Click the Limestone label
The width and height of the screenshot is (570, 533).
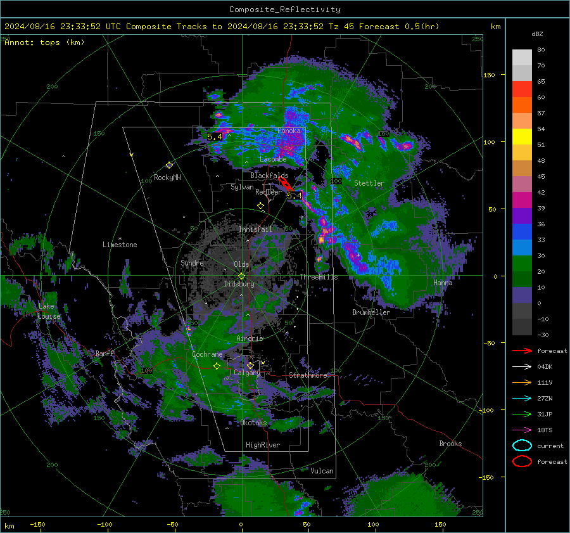[x=120, y=245]
